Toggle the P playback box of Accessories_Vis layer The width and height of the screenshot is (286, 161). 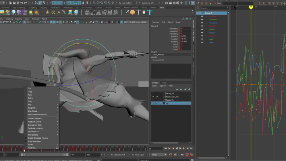157,97
